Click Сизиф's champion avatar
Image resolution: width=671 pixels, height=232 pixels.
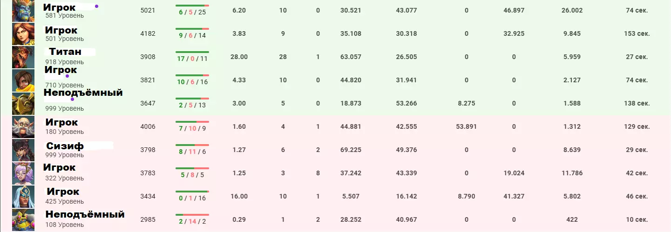coord(23,150)
